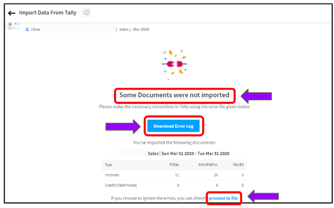Image resolution: width=334 pixels, height=208 pixels.
Task: Click 'You've imported the following documents' text
Action: pyautogui.click(x=174, y=143)
